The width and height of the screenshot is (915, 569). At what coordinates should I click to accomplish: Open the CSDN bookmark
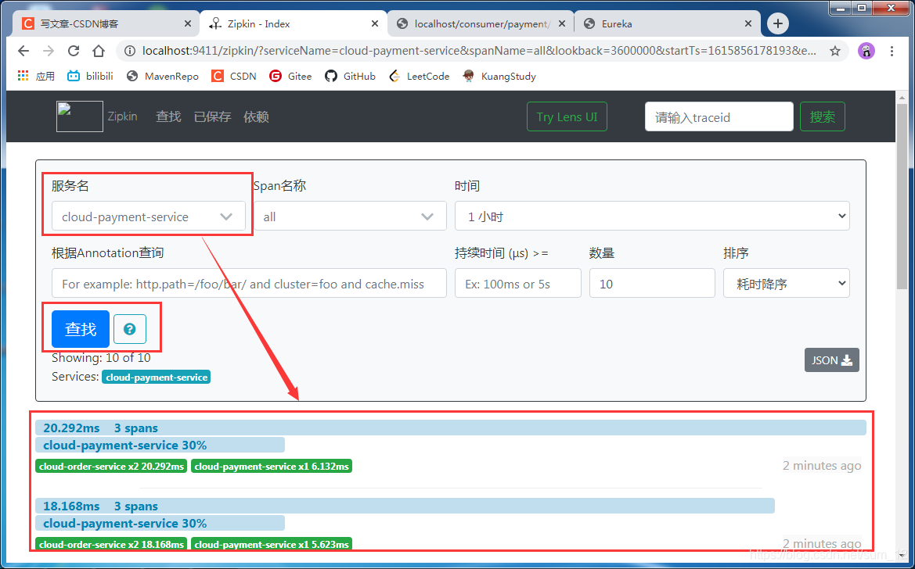(x=234, y=77)
